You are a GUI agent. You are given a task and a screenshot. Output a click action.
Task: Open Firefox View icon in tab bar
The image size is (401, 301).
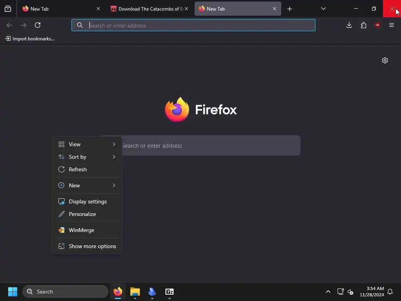(x=8, y=9)
